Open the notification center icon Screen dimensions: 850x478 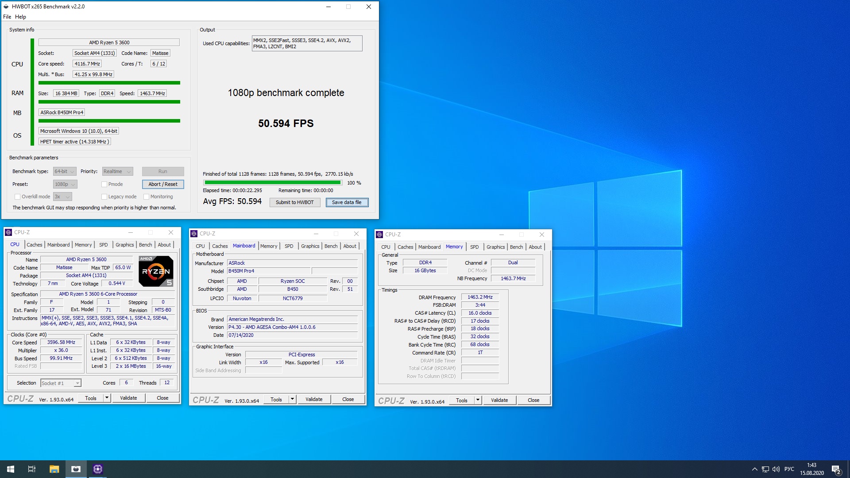836,469
